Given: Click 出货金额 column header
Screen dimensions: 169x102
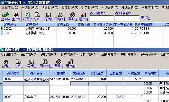Looking at the screenshot, I should pos(97,73).
